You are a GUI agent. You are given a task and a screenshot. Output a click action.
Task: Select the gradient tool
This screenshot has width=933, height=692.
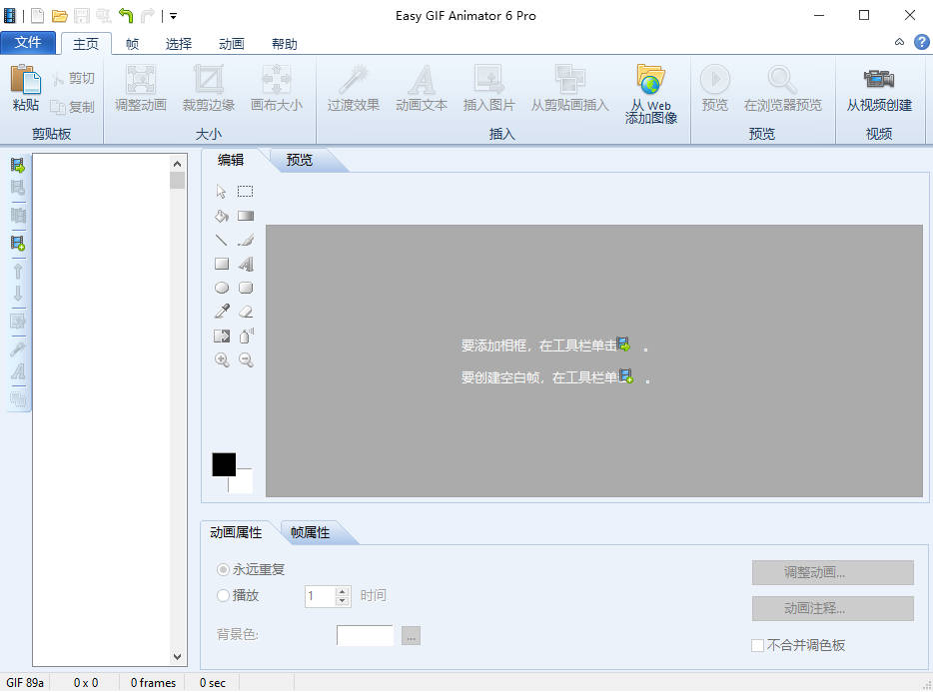[x=246, y=216]
